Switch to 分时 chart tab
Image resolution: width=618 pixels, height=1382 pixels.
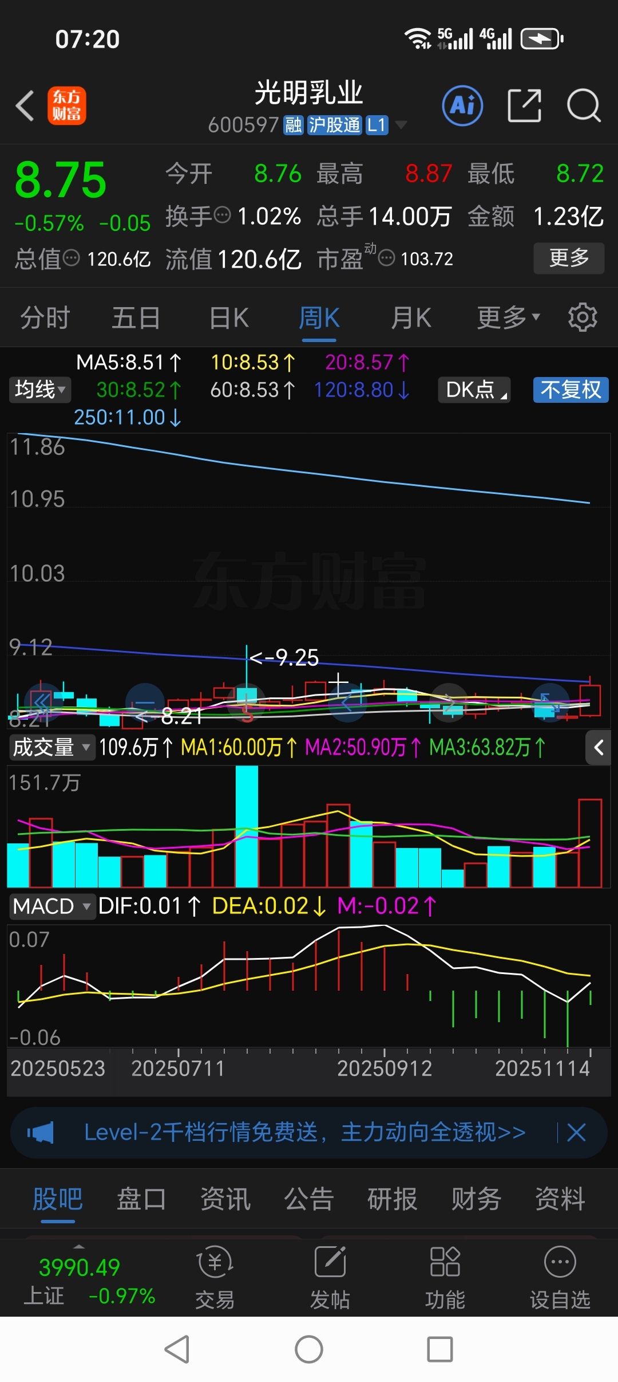pyautogui.click(x=45, y=317)
